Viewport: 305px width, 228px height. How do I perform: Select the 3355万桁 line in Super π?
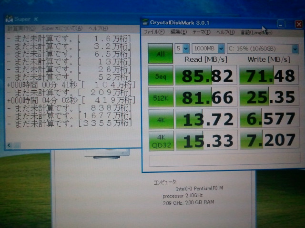70,123
